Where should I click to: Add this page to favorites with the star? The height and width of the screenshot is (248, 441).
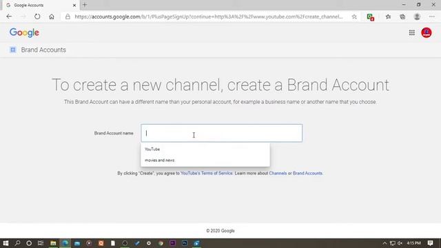pos(354,17)
